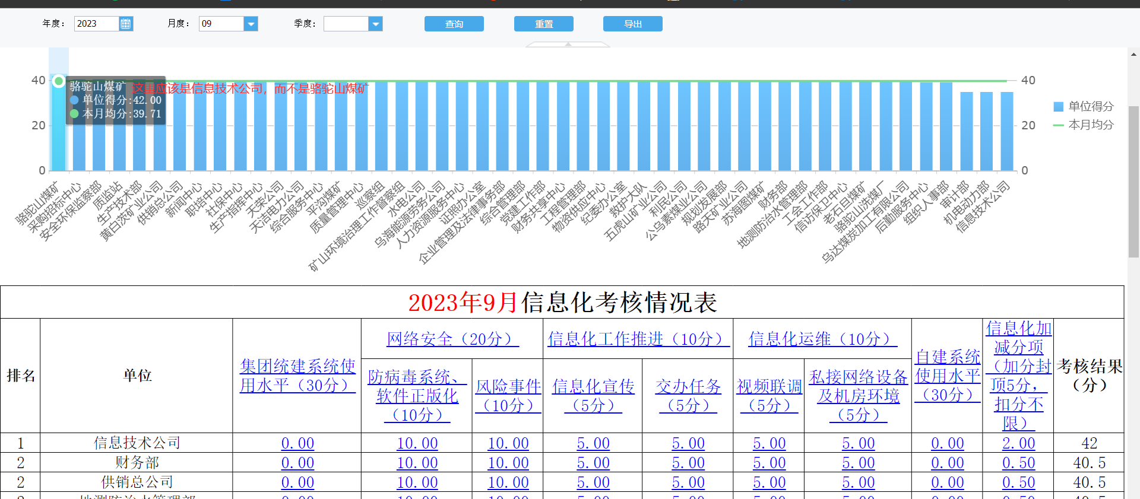Open the 防病毒系统、软件正版化 column link
The width and height of the screenshot is (1140, 499).
pyautogui.click(x=417, y=396)
